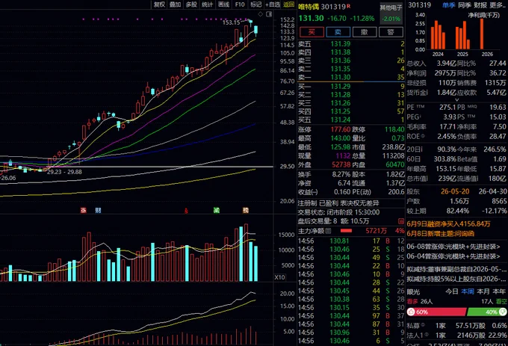Click the red 60% bullish bar

point(437,312)
